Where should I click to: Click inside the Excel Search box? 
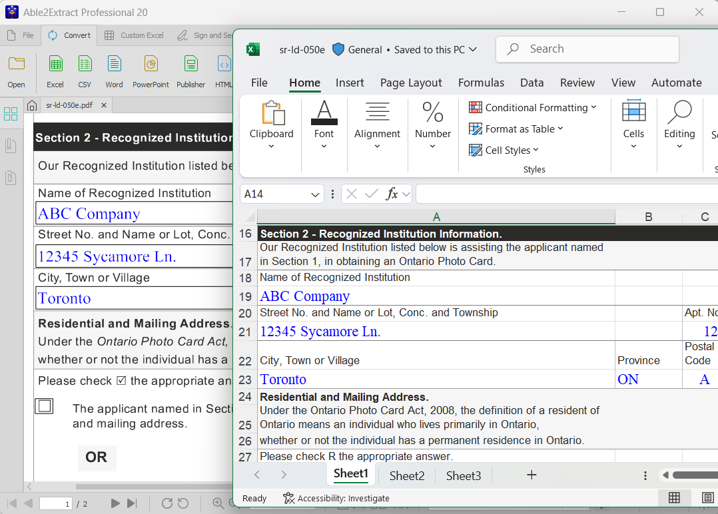tap(587, 49)
